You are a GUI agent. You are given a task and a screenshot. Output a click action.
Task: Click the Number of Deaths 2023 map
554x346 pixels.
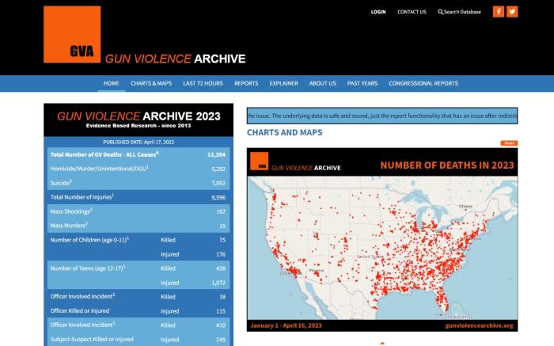382,245
